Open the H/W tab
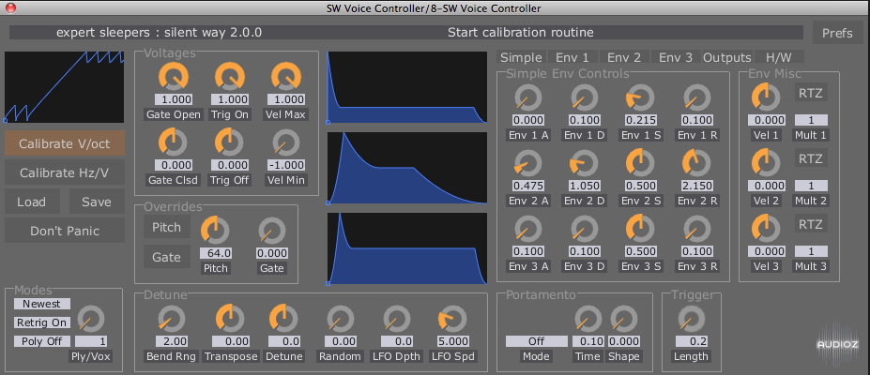870x375 pixels. click(780, 57)
